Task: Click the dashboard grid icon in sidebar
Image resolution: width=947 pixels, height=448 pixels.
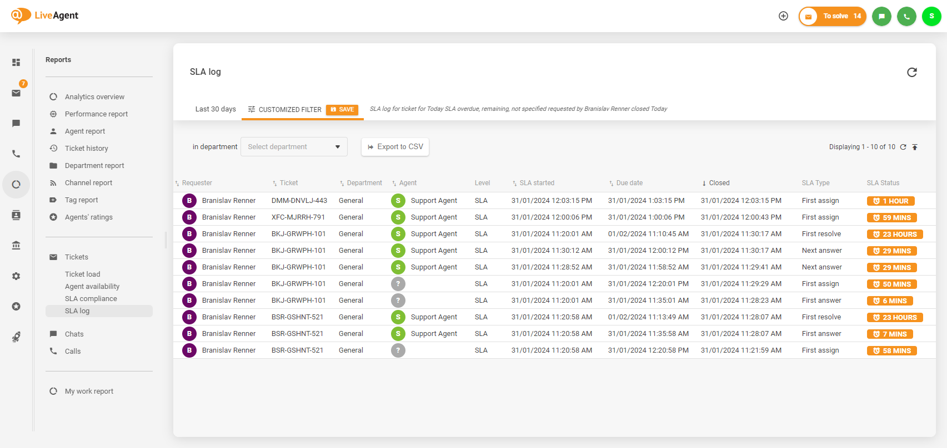Action: (x=16, y=63)
